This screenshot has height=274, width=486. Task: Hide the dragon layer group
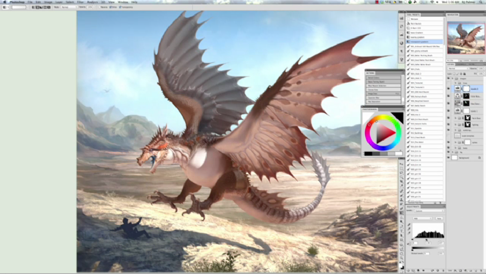[x=449, y=78]
